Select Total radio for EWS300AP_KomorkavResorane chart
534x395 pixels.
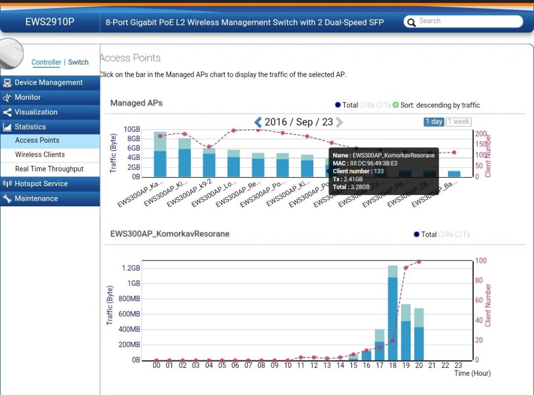coord(417,234)
